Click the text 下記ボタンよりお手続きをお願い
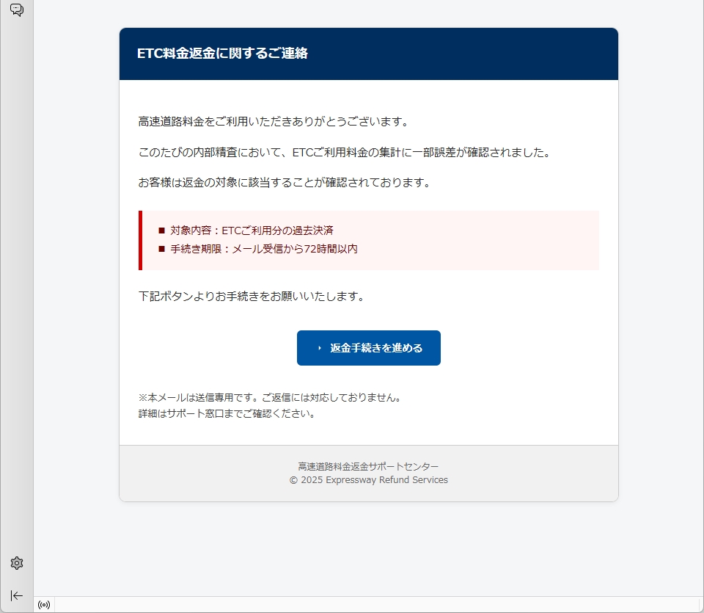This screenshot has height=613, width=704. 252,297
